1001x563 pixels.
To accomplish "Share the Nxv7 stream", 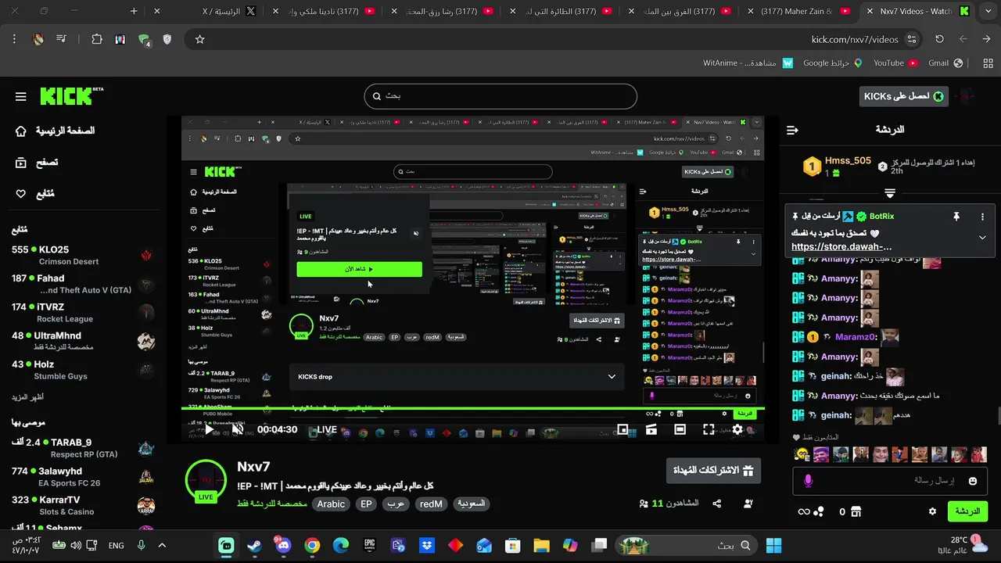I will tap(719, 504).
